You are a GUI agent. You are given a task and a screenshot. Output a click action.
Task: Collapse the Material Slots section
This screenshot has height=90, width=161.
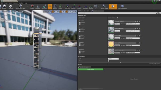[x=78, y=15]
